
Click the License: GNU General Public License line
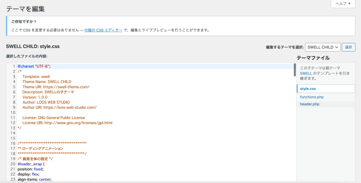[x=54, y=118]
